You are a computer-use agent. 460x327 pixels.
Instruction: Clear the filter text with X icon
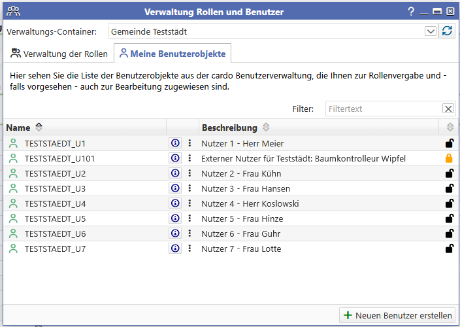(448, 109)
